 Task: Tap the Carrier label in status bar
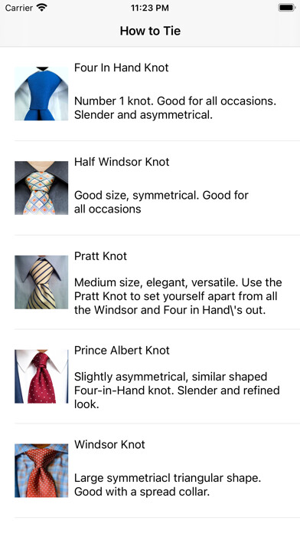pos(18,8)
